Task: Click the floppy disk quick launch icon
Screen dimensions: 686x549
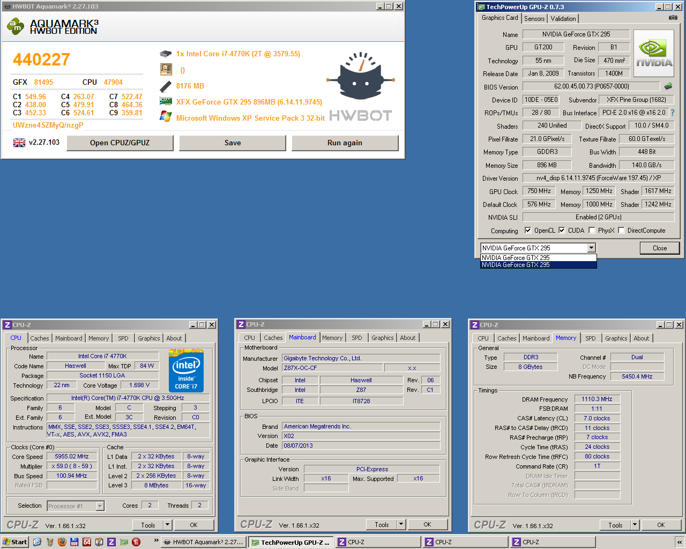Action: tap(74, 542)
